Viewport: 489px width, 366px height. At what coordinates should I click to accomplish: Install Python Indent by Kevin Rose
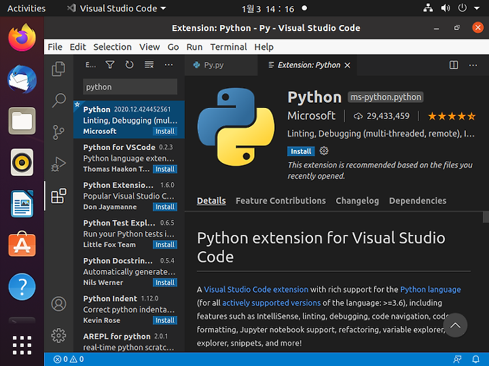[165, 321]
